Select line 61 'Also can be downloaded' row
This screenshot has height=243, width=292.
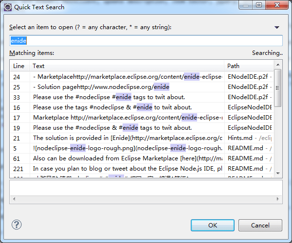click(142, 158)
